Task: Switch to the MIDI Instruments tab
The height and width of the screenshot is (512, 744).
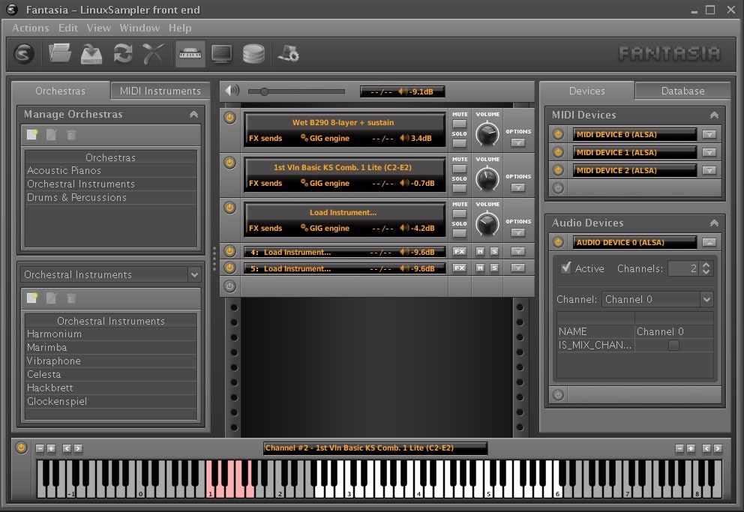Action: point(160,90)
